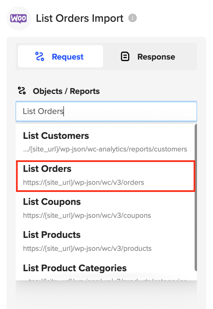Click the List Orders Import title
The image size is (213, 309).
(x=80, y=18)
